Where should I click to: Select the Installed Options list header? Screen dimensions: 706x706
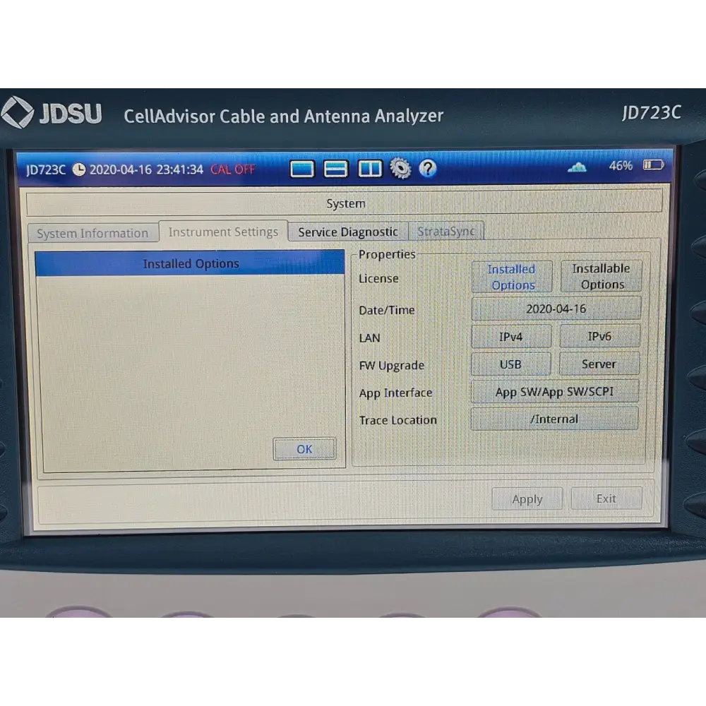tap(190, 263)
